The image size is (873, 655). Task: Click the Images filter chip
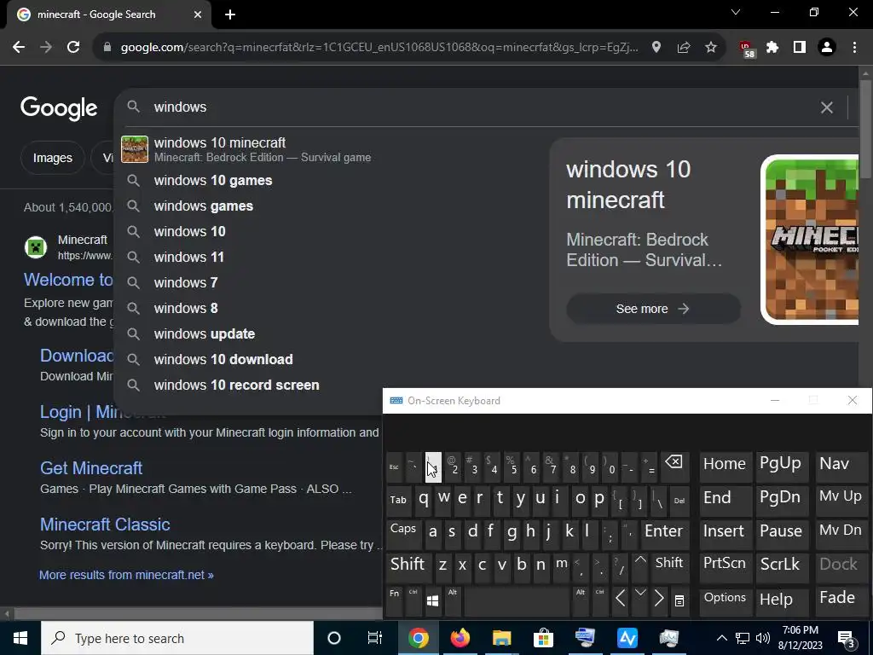52,158
